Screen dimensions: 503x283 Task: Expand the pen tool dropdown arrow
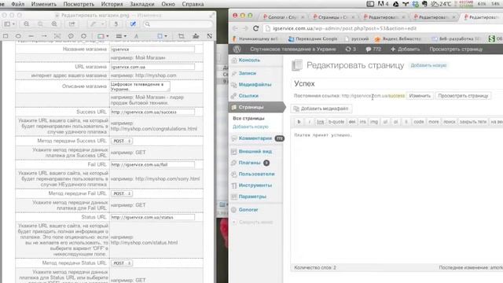tap(102, 24)
